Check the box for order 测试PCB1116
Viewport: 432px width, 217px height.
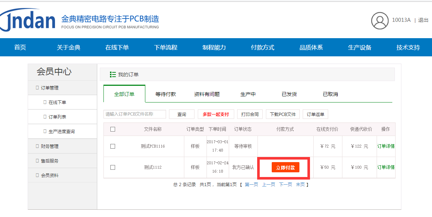113,146
